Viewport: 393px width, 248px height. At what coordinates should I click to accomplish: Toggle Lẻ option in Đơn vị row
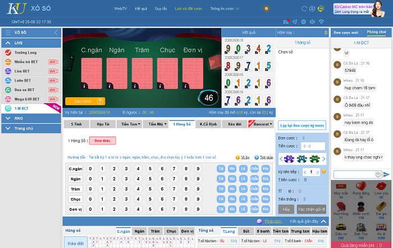point(243,209)
